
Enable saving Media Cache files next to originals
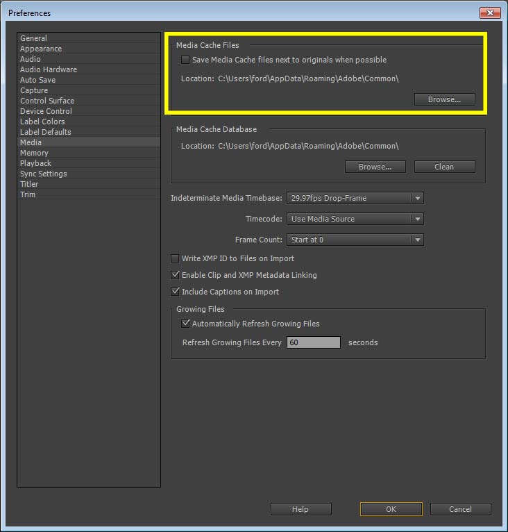(185, 60)
